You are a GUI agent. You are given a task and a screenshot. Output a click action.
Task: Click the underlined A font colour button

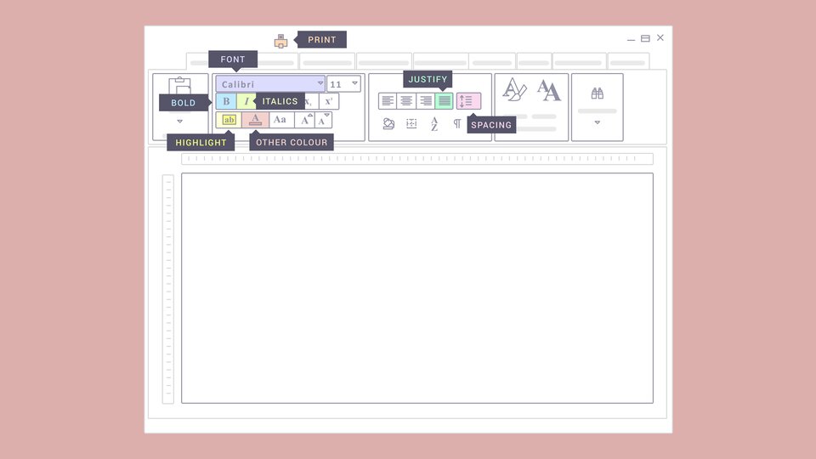255,120
